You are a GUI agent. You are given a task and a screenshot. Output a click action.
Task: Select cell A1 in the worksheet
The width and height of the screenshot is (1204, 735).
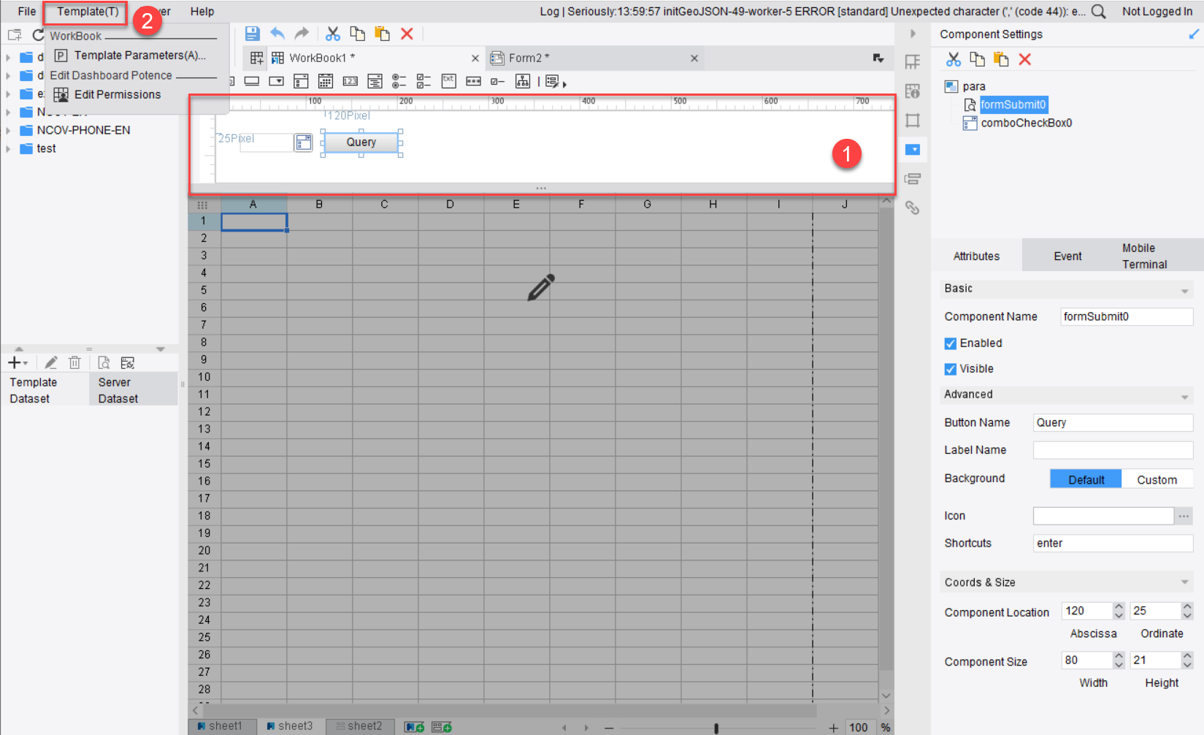pos(254,221)
